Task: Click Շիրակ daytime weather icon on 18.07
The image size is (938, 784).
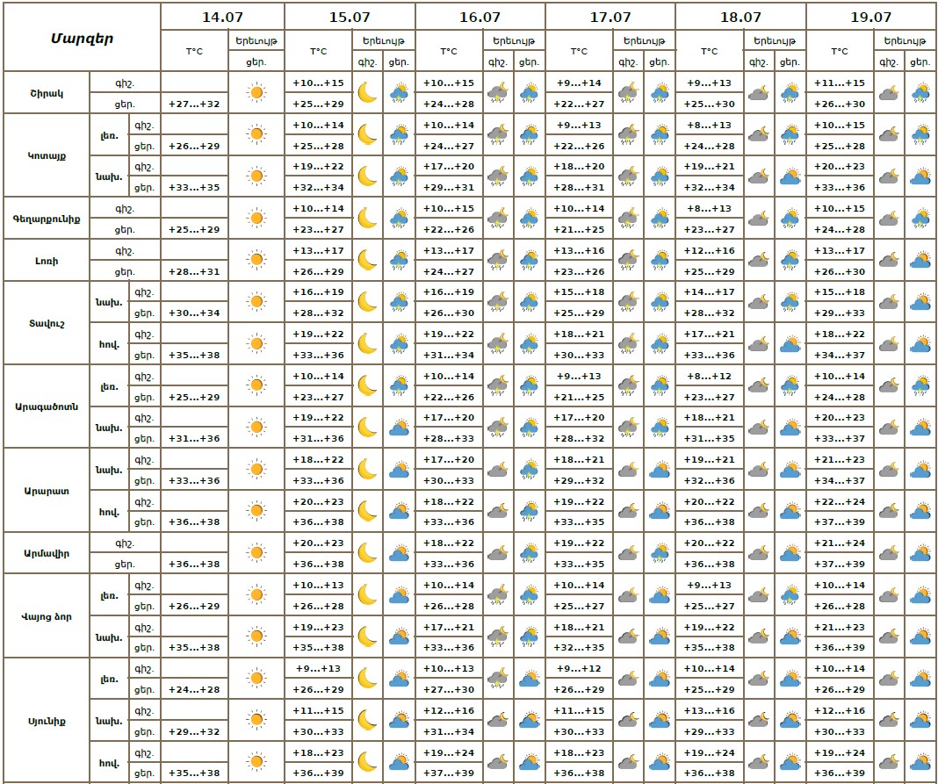Action: [790, 92]
